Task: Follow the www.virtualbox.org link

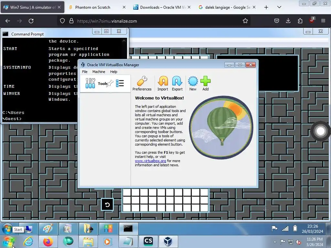Action: (x=150, y=161)
